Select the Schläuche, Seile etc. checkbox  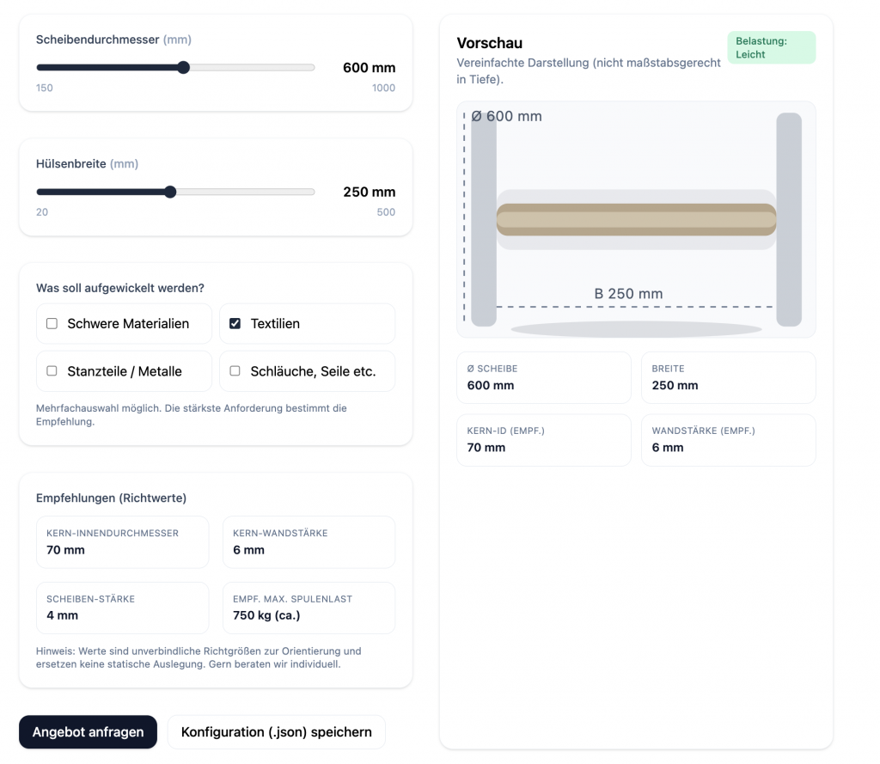coord(235,371)
